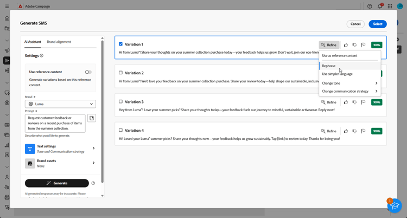Click the Brand assets icon
This screenshot has width=407, height=218.
point(30,164)
